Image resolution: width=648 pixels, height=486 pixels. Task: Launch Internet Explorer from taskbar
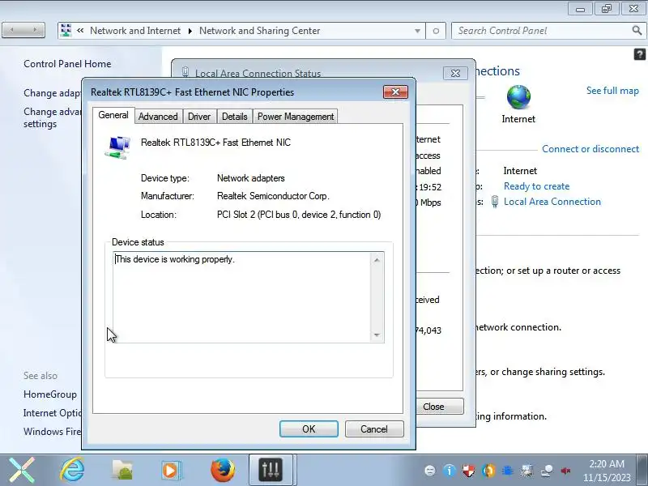(x=72, y=471)
